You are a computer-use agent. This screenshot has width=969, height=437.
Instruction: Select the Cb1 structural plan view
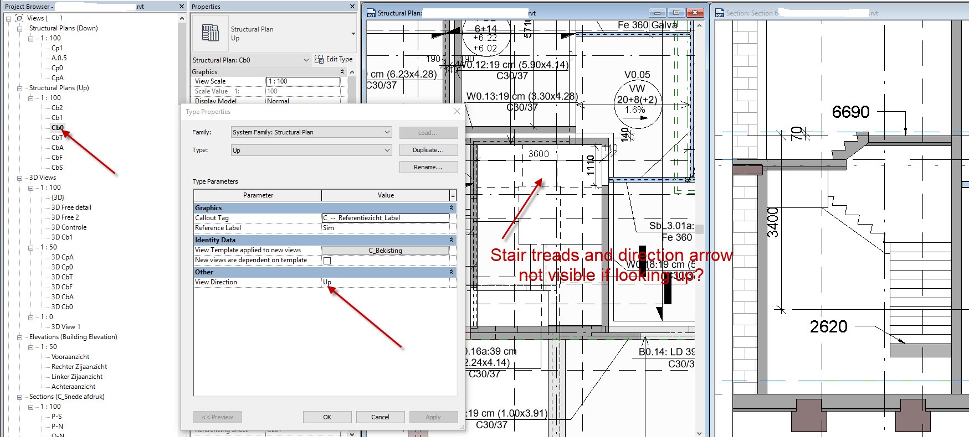57,118
